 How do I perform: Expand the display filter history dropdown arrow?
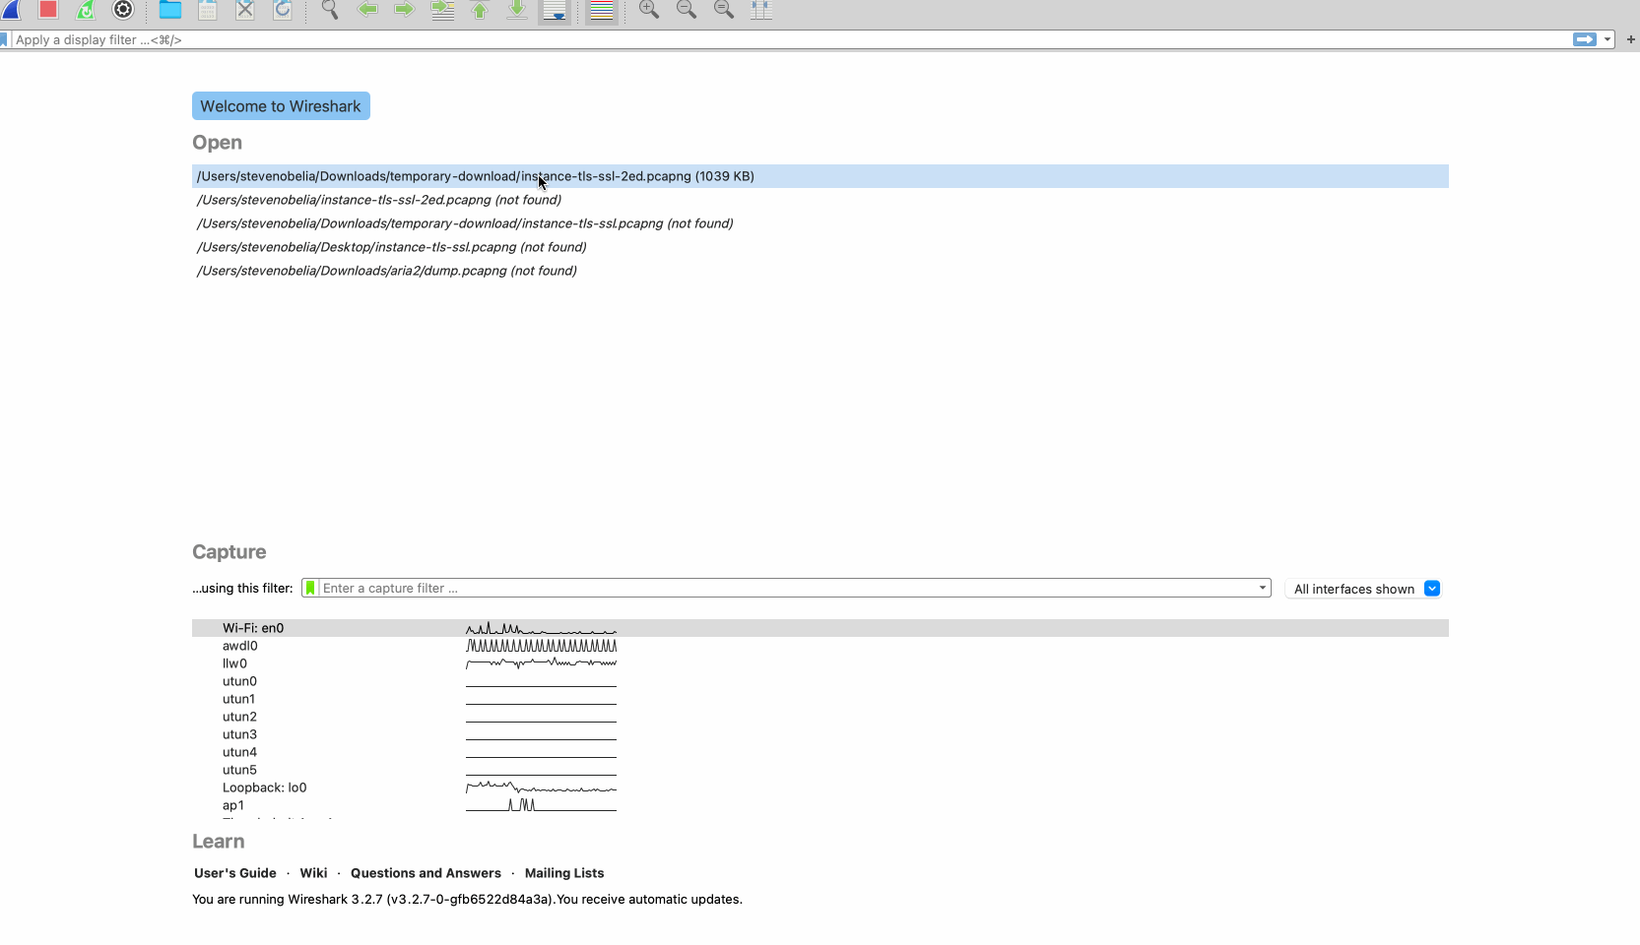(1607, 39)
